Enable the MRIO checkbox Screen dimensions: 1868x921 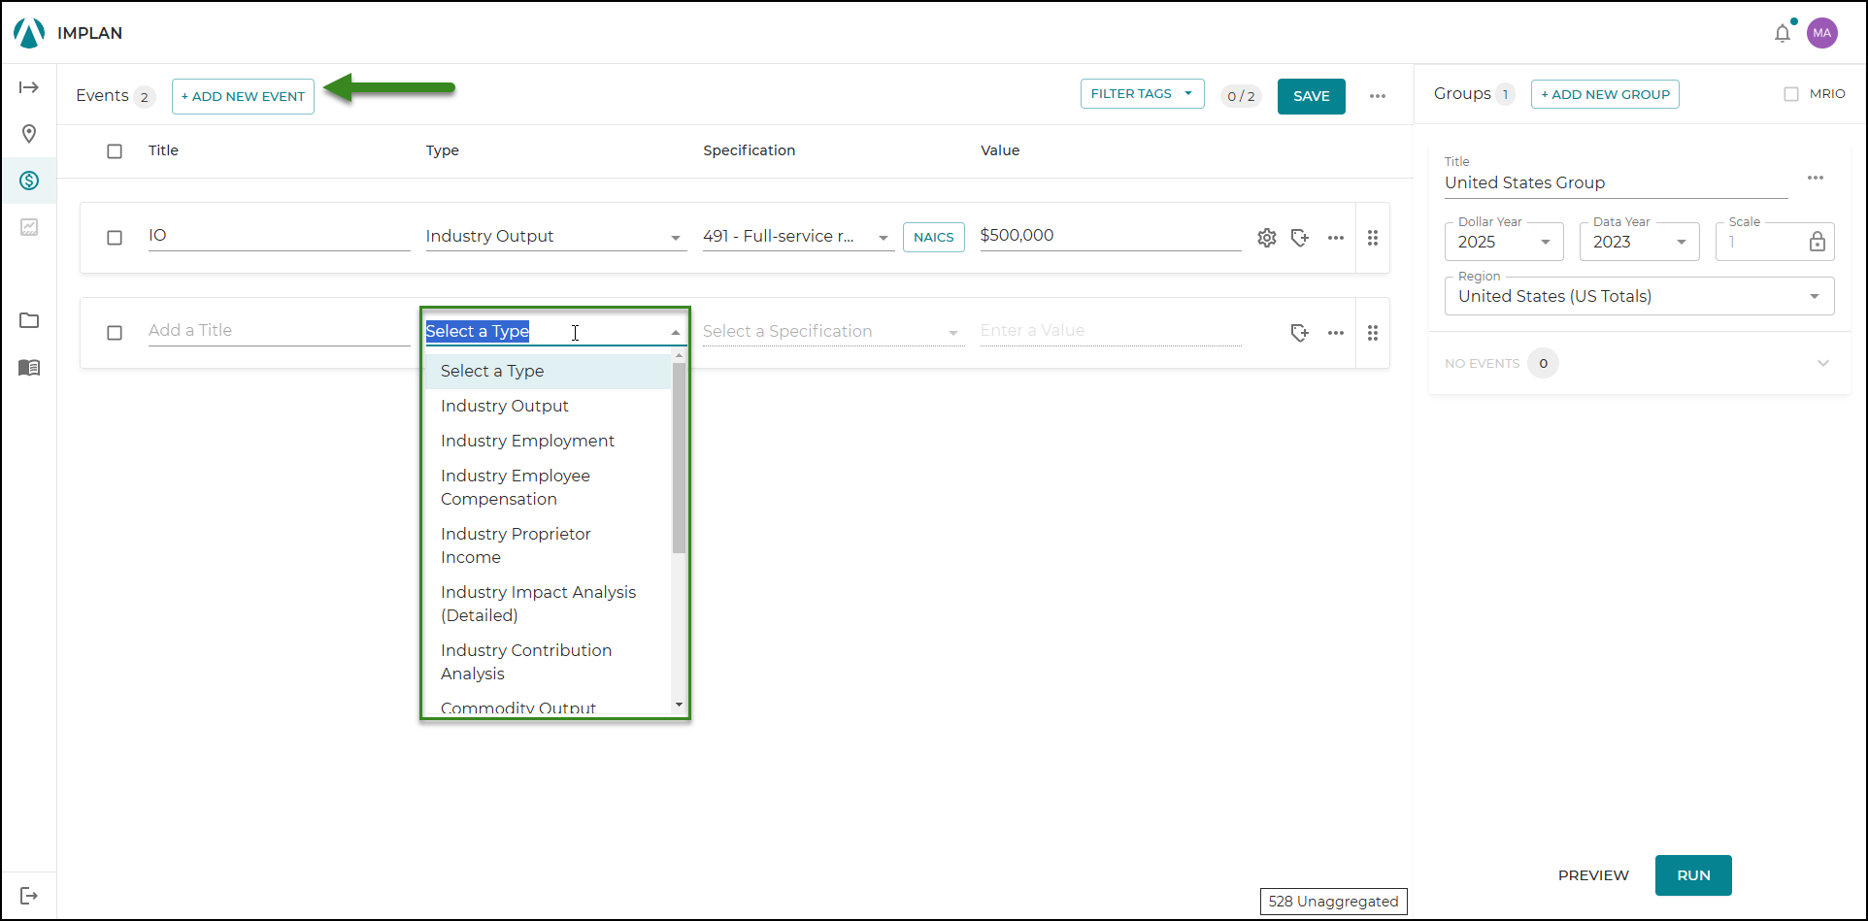1791,94
